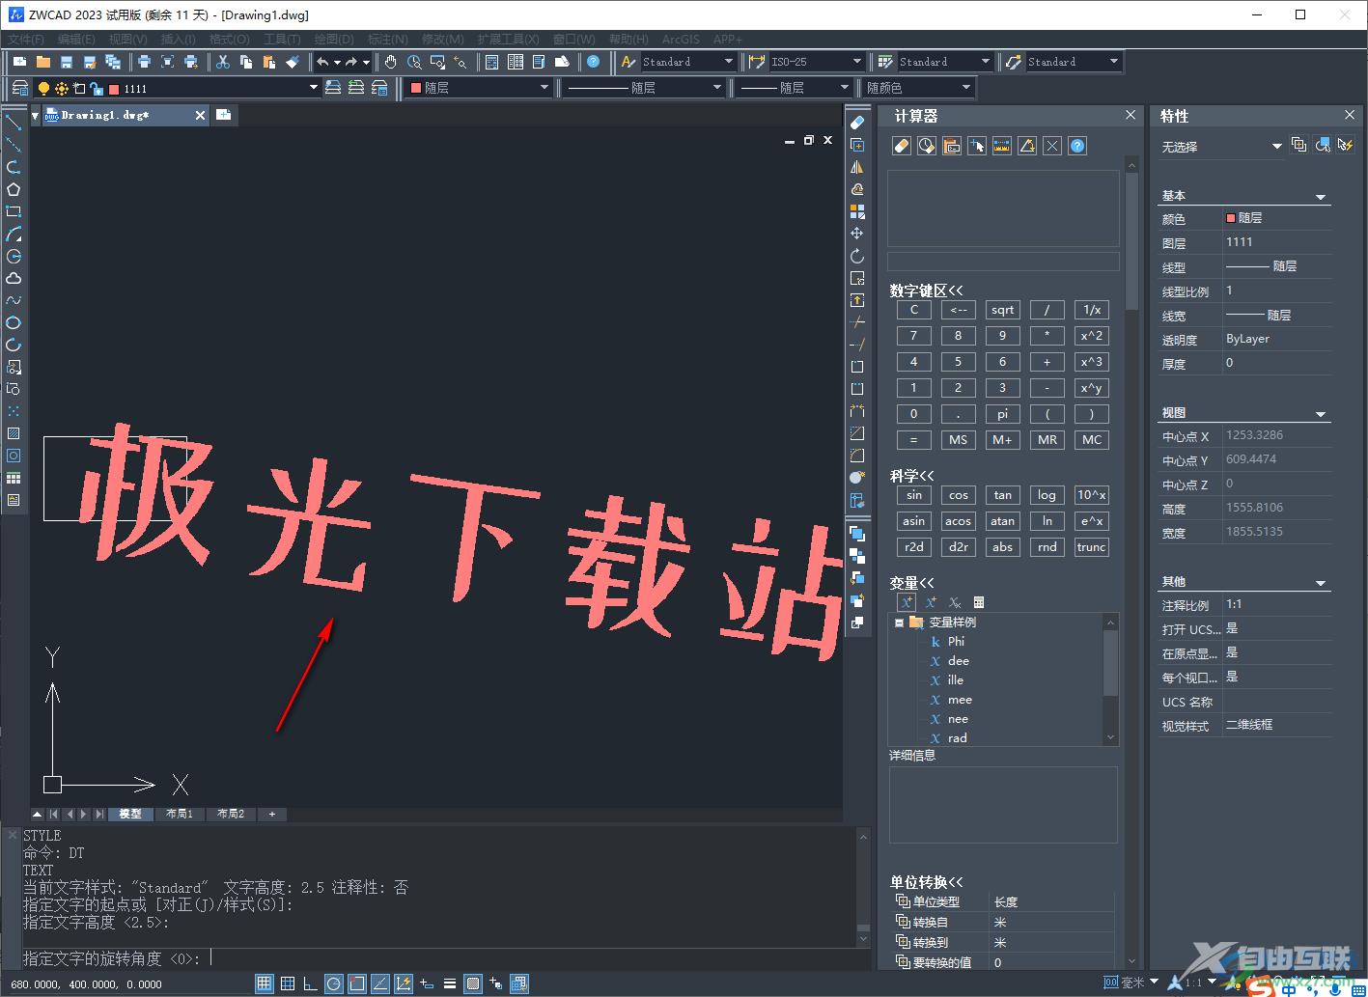1368x997 pixels.
Task: Click the New drawing icon
Action: [x=19, y=62]
